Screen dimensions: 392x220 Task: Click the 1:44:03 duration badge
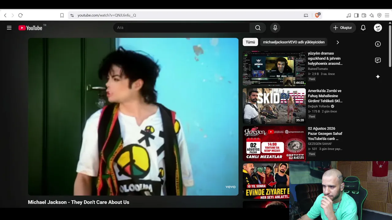click(x=299, y=83)
